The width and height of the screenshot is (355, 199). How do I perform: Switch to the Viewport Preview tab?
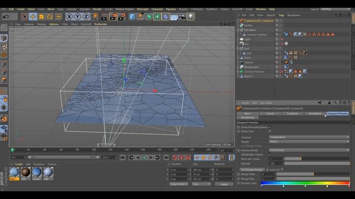337,113
